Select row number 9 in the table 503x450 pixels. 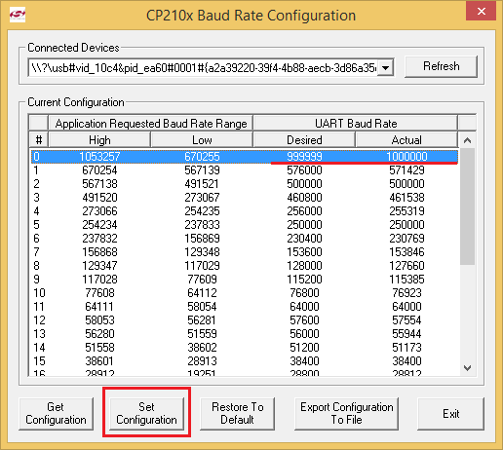point(36,280)
